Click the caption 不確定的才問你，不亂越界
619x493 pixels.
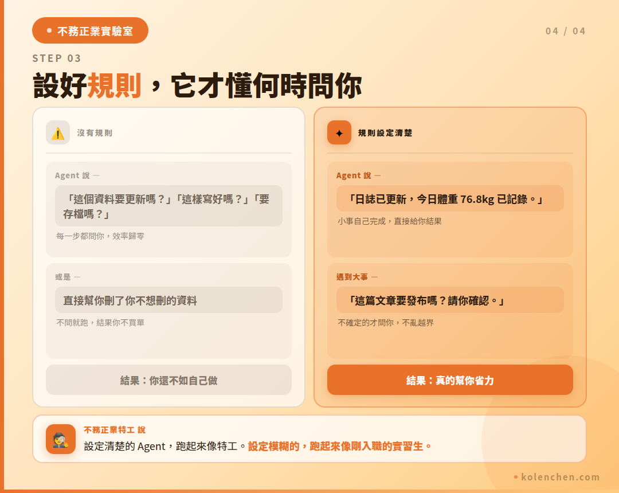(386, 323)
